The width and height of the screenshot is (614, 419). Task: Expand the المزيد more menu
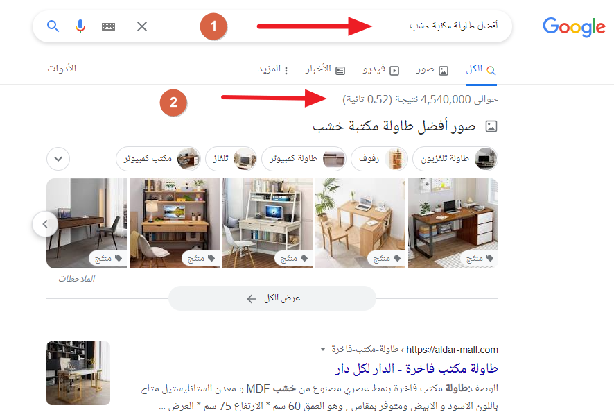point(273,70)
